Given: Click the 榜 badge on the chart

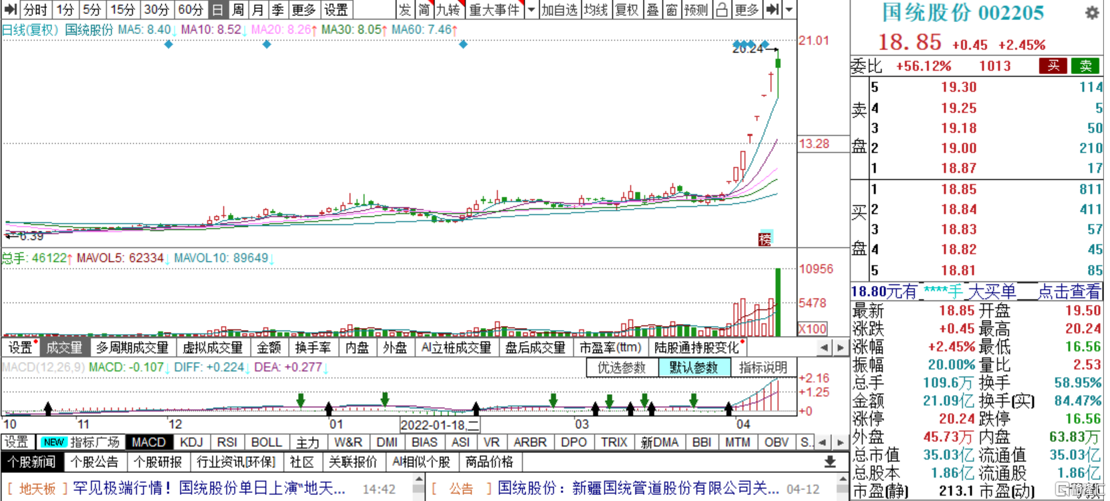Looking at the screenshot, I should (765, 239).
